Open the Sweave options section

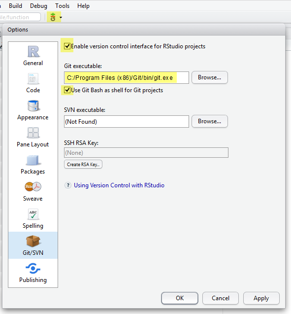click(33, 191)
